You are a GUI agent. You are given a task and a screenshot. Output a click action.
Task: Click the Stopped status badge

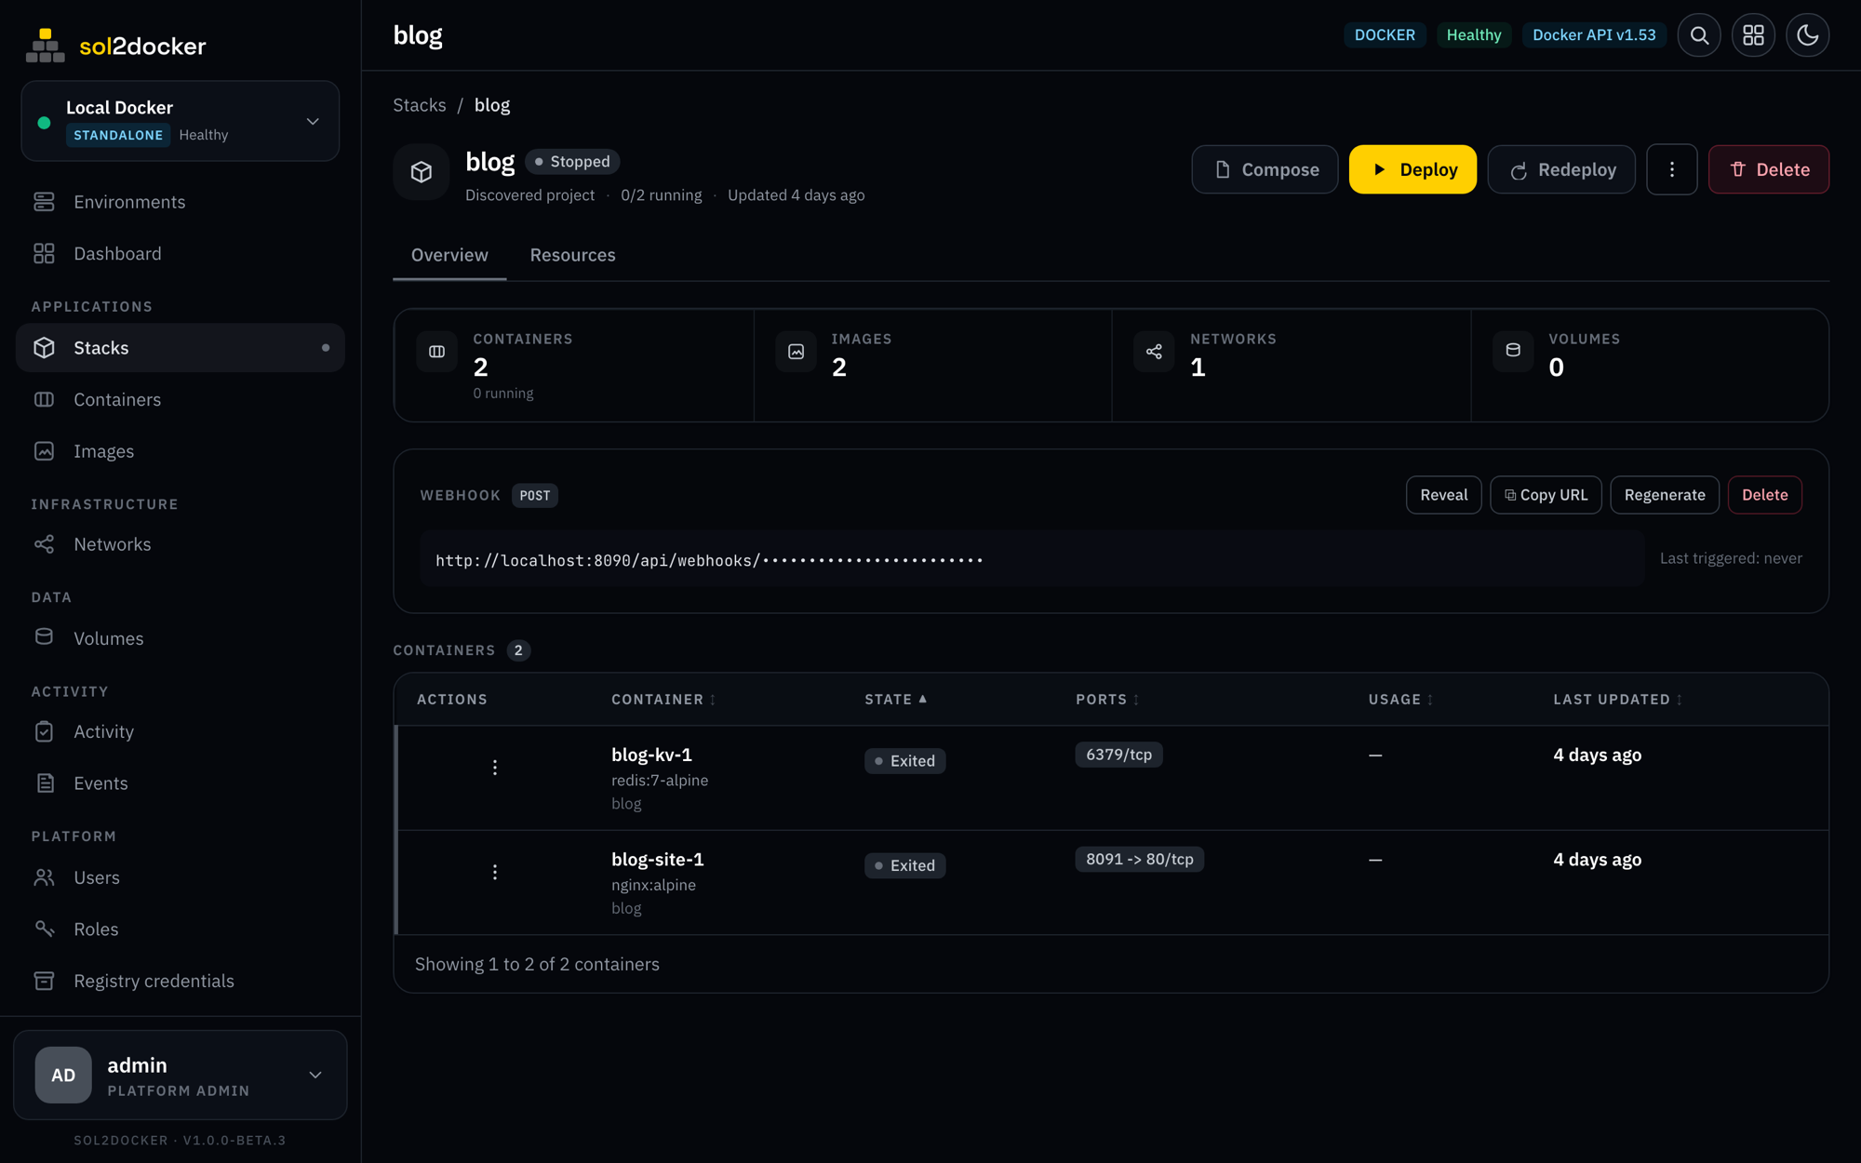[x=572, y=162]
